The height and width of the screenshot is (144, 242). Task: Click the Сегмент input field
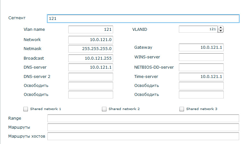[x=143, y=19]
